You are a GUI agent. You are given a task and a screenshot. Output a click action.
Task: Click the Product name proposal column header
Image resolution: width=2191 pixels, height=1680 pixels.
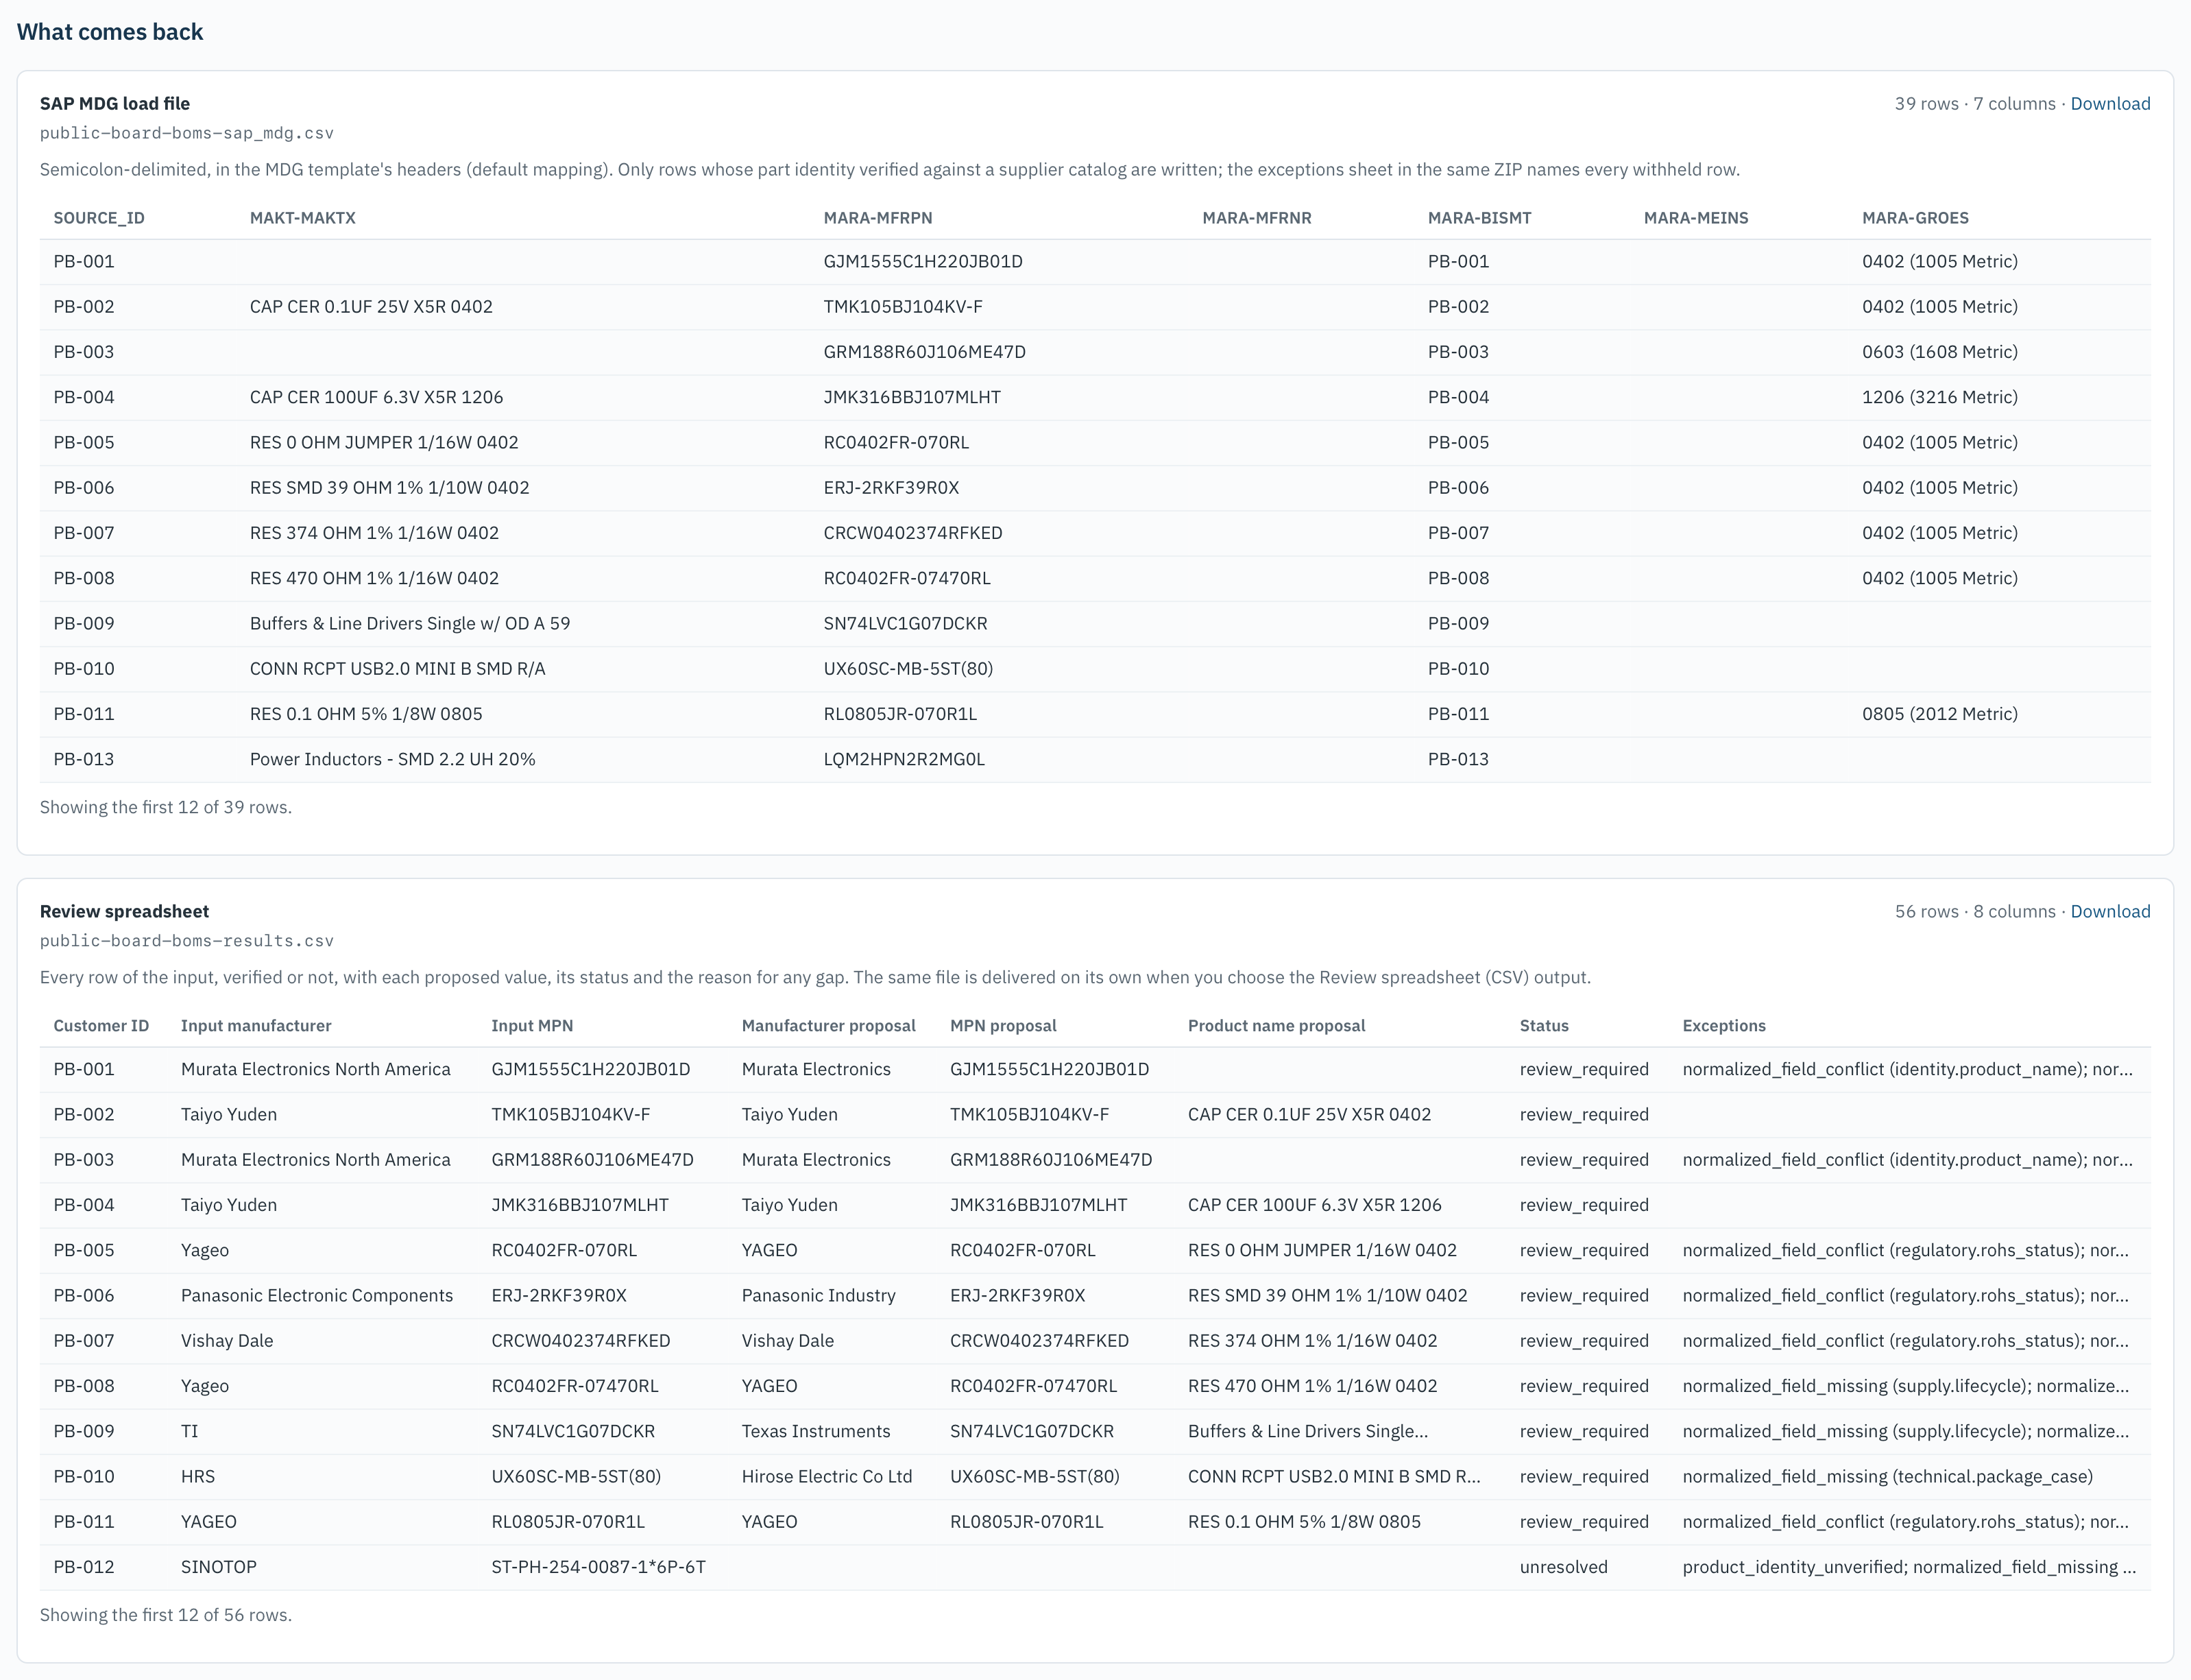click(1275, 1026)
